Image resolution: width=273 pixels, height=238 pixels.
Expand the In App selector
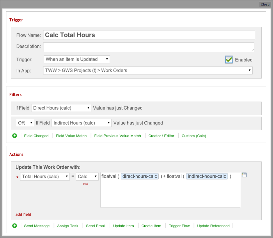pos(148,70)
